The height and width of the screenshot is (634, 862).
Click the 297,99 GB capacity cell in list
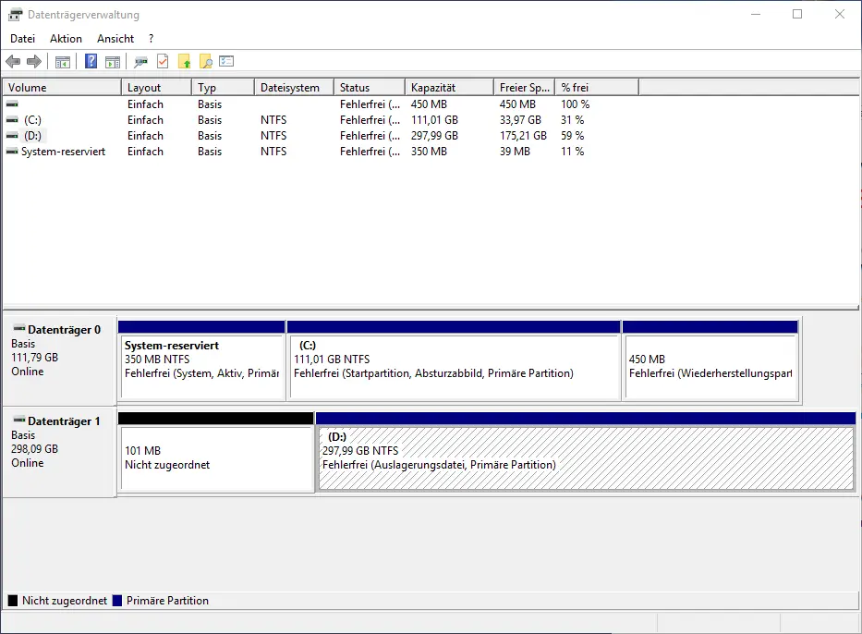pyautogui.click(x=434, y=136)
